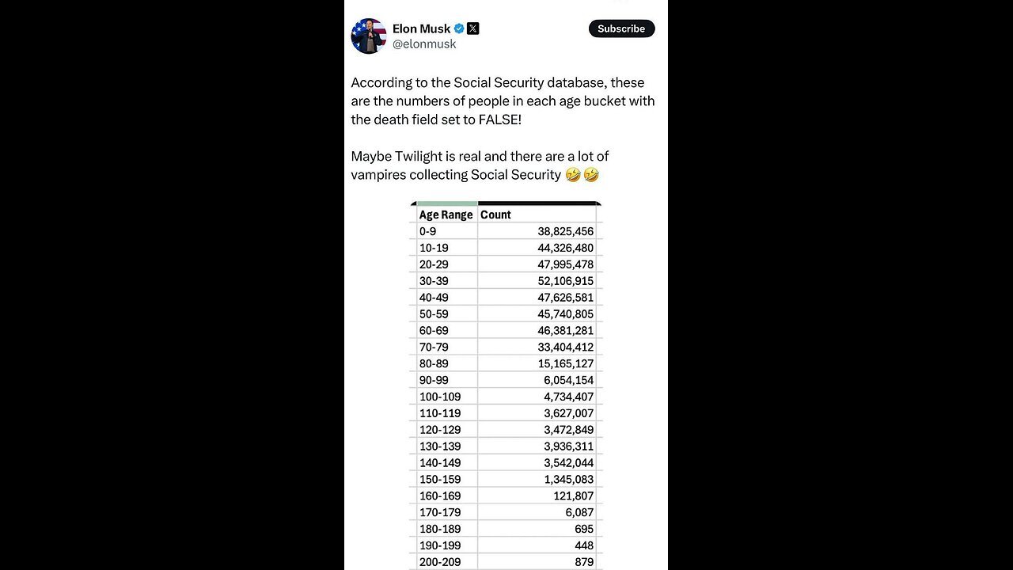Select the 879 count cell
The width and height of the screenshot is (1013, 570).
click(x=538, y=562)
